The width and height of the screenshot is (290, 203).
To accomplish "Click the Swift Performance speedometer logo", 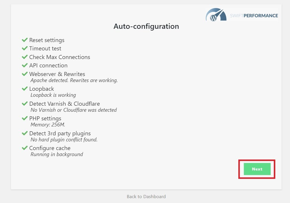I will 216,15.
